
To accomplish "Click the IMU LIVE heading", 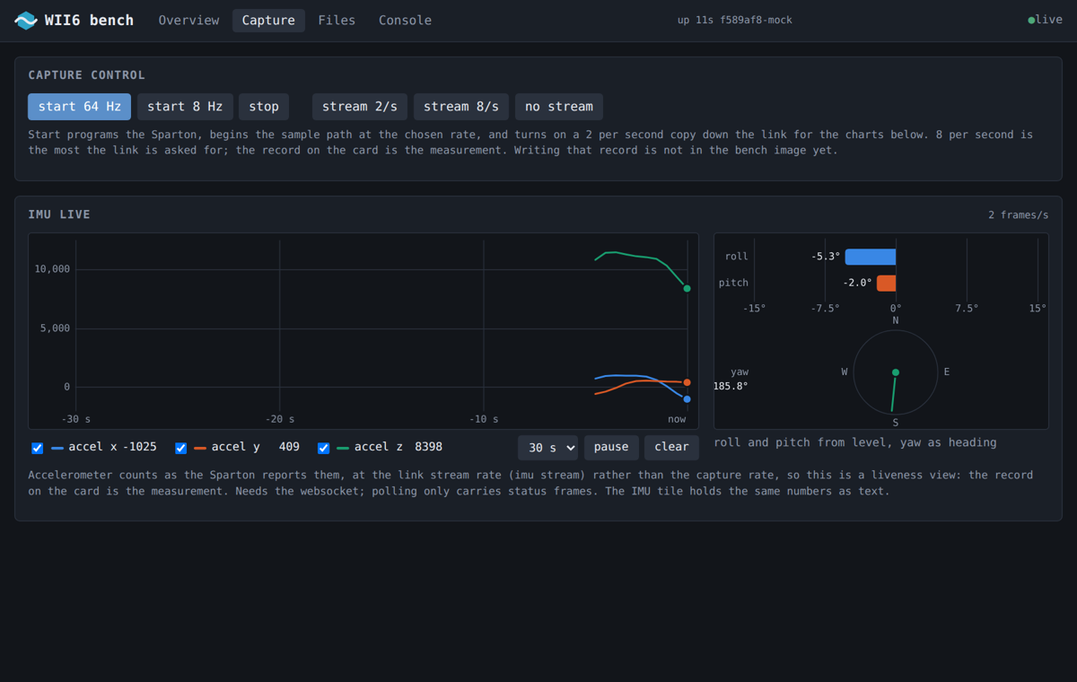I will click(59, 214).
